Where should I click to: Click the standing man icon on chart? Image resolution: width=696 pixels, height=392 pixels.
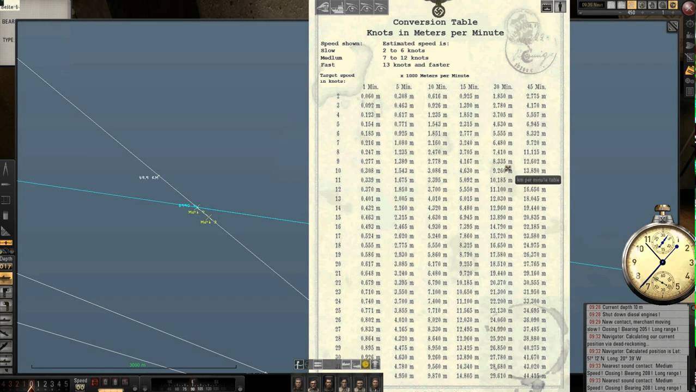[560, 7]
